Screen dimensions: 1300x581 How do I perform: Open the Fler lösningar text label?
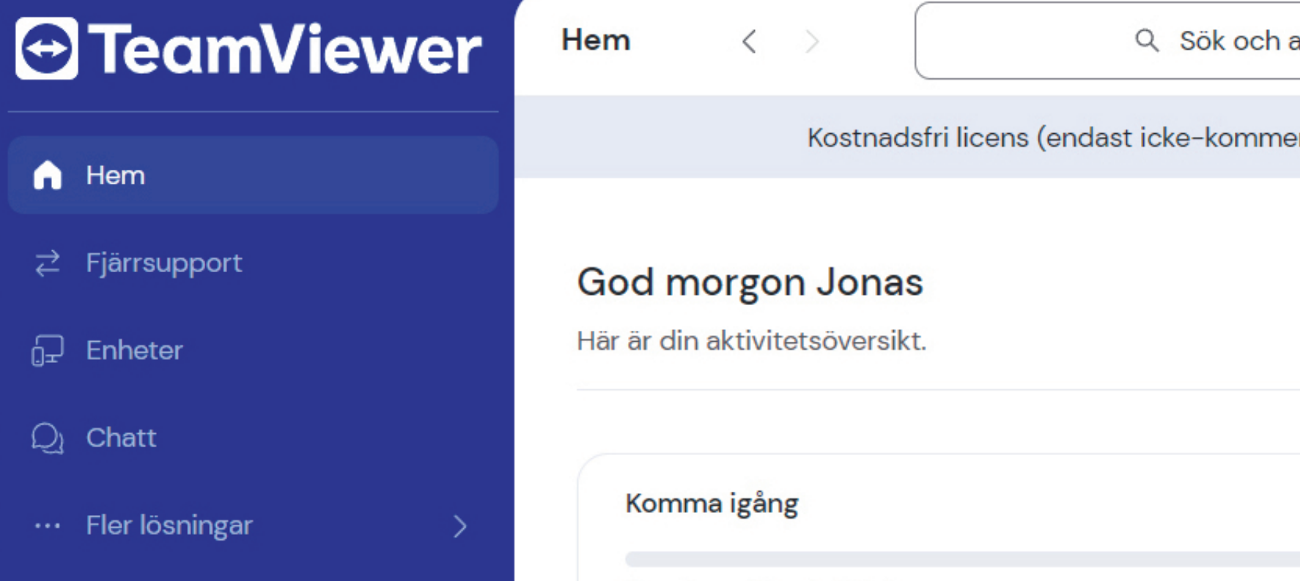pos(169,525)
